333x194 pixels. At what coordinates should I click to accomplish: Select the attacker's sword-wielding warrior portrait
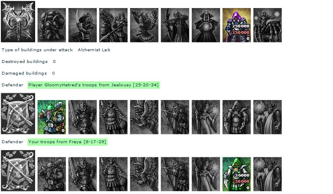83,25
